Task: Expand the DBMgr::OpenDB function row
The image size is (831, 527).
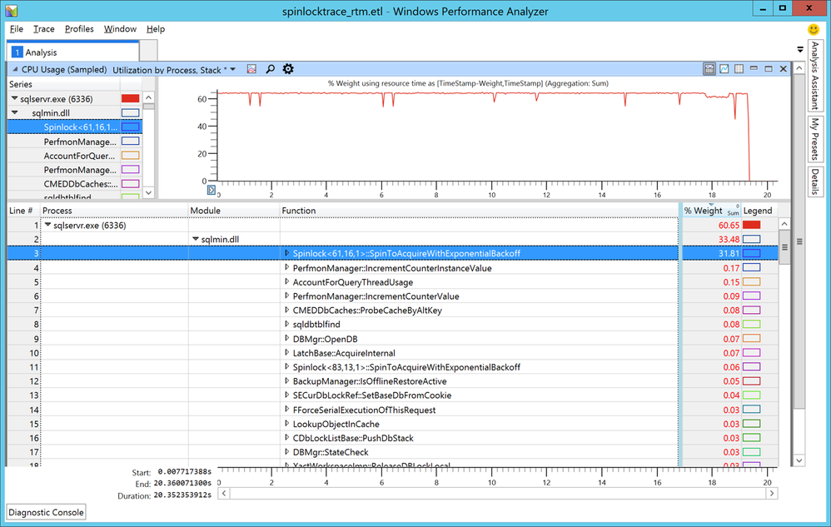Action: coord(286,339)
